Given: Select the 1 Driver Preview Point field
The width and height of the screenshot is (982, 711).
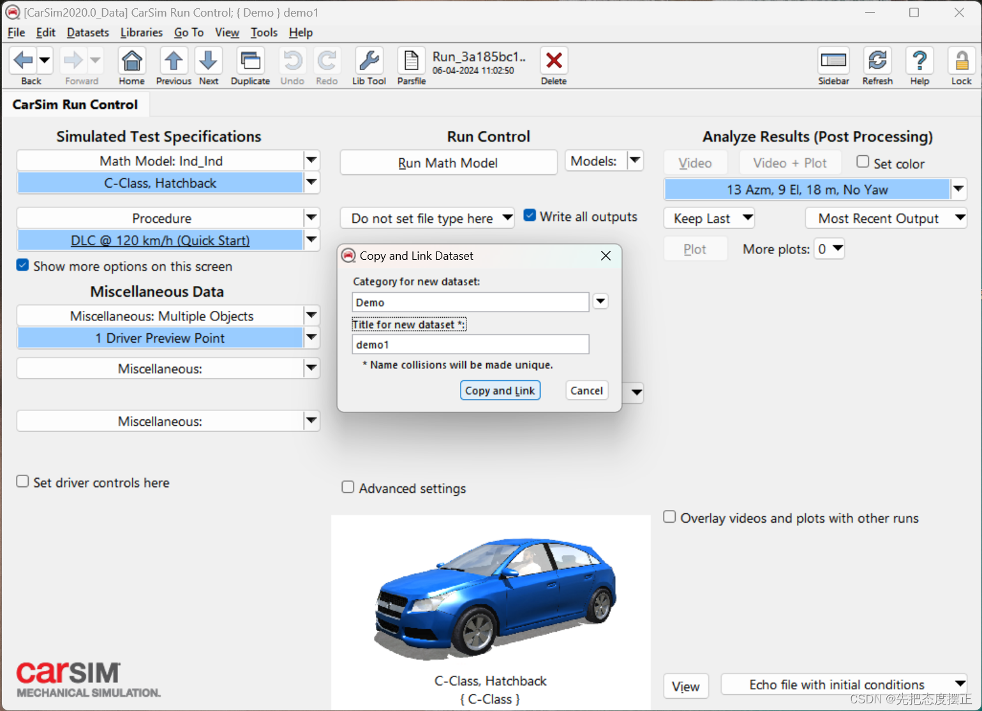Looking at the screenshot, I should 160,338.
